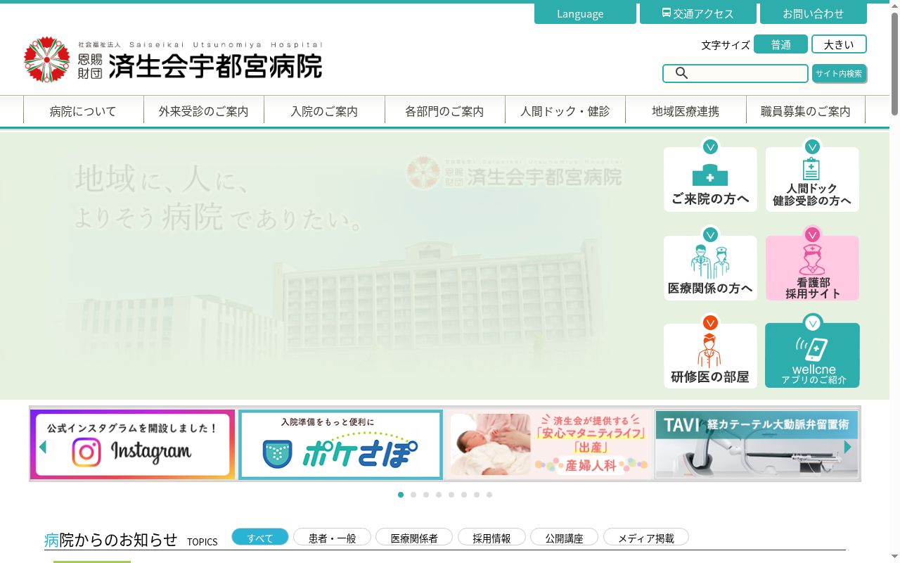
Task: Open the 産婦人科 maternity banner
Action: click(548, 445)
